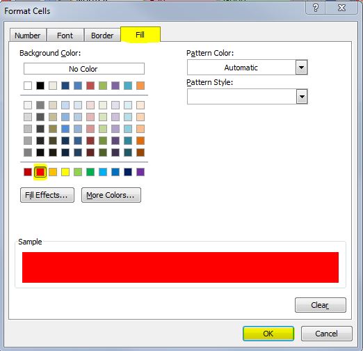The width and height of the screenshot is (363, 351).
Task: Click the Clear button
Action: (321, 305)
